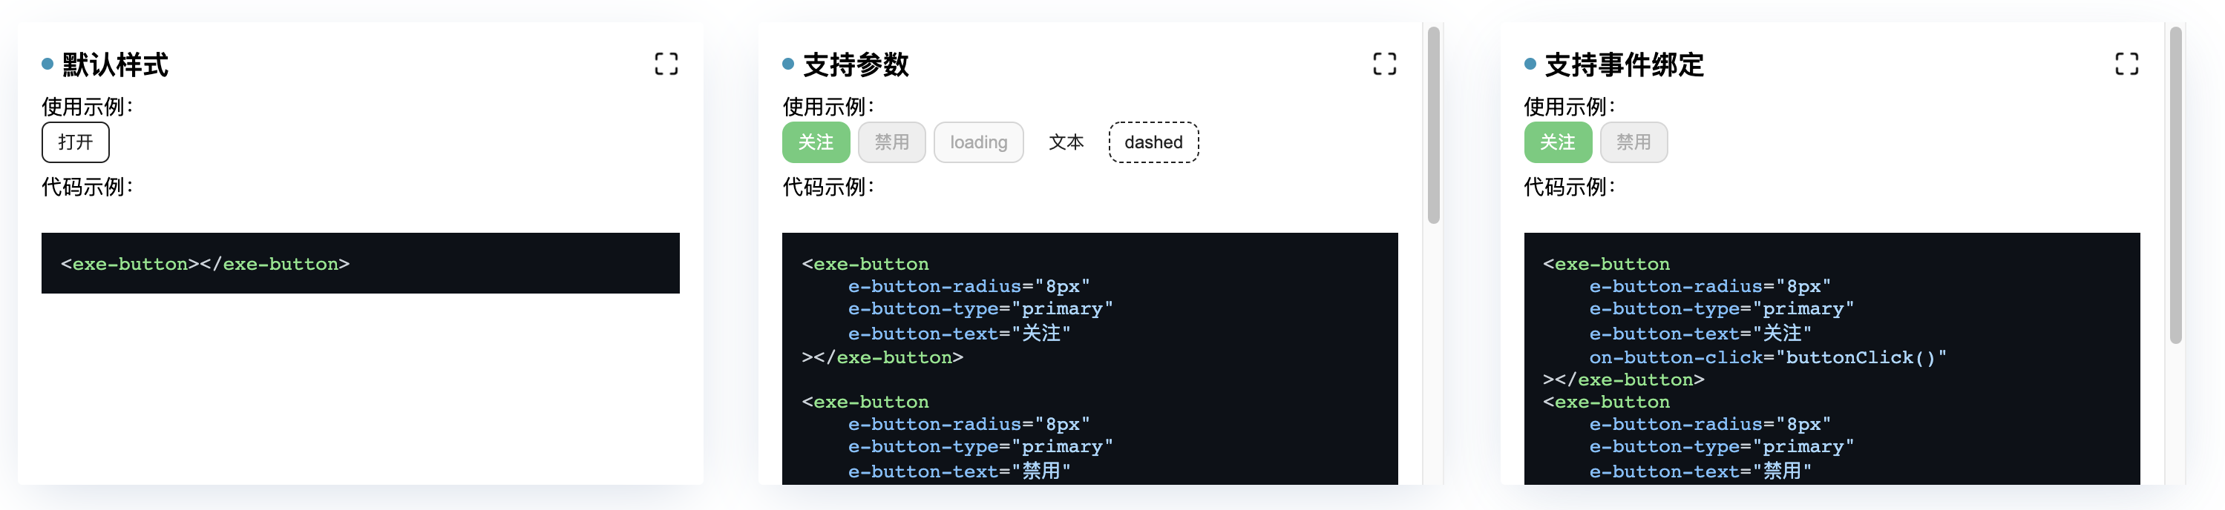Click green 关注 button in 支持参数
The height and width of the screenshot is (510, 2225).
[816, 142]
